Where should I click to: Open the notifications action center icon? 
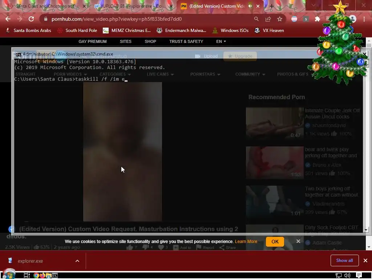coord(359,275)
